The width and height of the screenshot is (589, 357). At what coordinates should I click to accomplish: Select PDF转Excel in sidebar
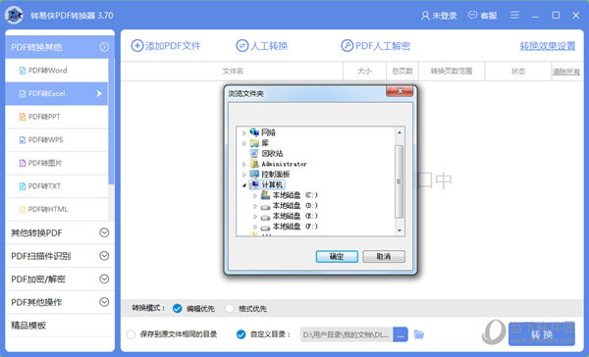[57, 93]
